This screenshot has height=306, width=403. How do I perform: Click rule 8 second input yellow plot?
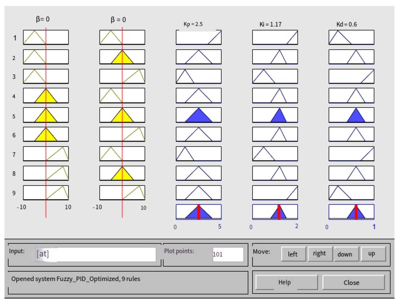[122, 173]
